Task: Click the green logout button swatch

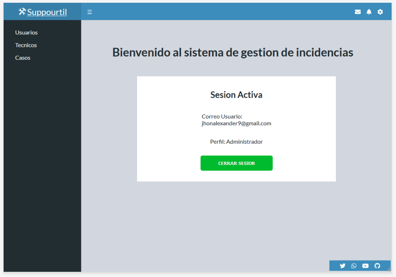Action: pyautogui.click(x=236, y=163)
